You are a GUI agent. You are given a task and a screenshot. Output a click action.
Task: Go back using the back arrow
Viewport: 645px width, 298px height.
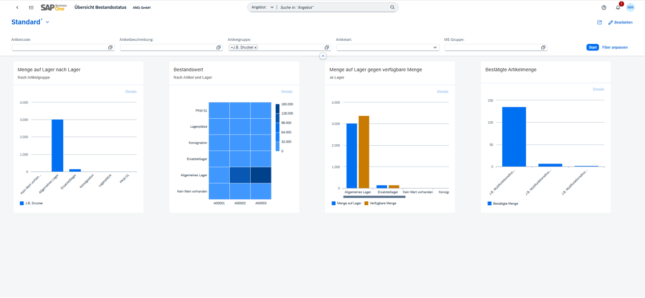click(x=17, y=8)
